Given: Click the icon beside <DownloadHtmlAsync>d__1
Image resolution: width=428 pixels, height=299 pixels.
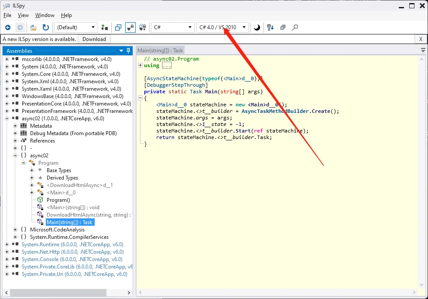Looking at the screenshot, I should (41, 185).
